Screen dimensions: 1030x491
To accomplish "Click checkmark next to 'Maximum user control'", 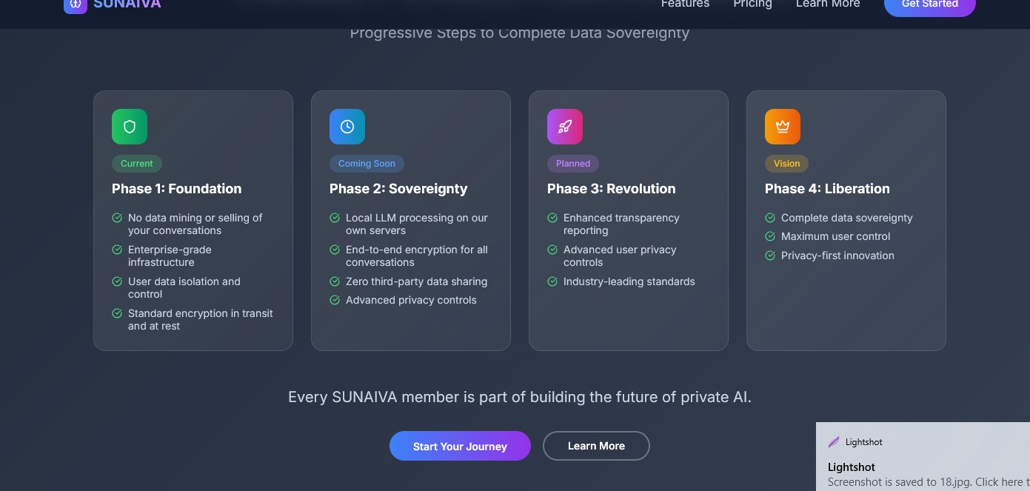I will click(x=770, y=236).
